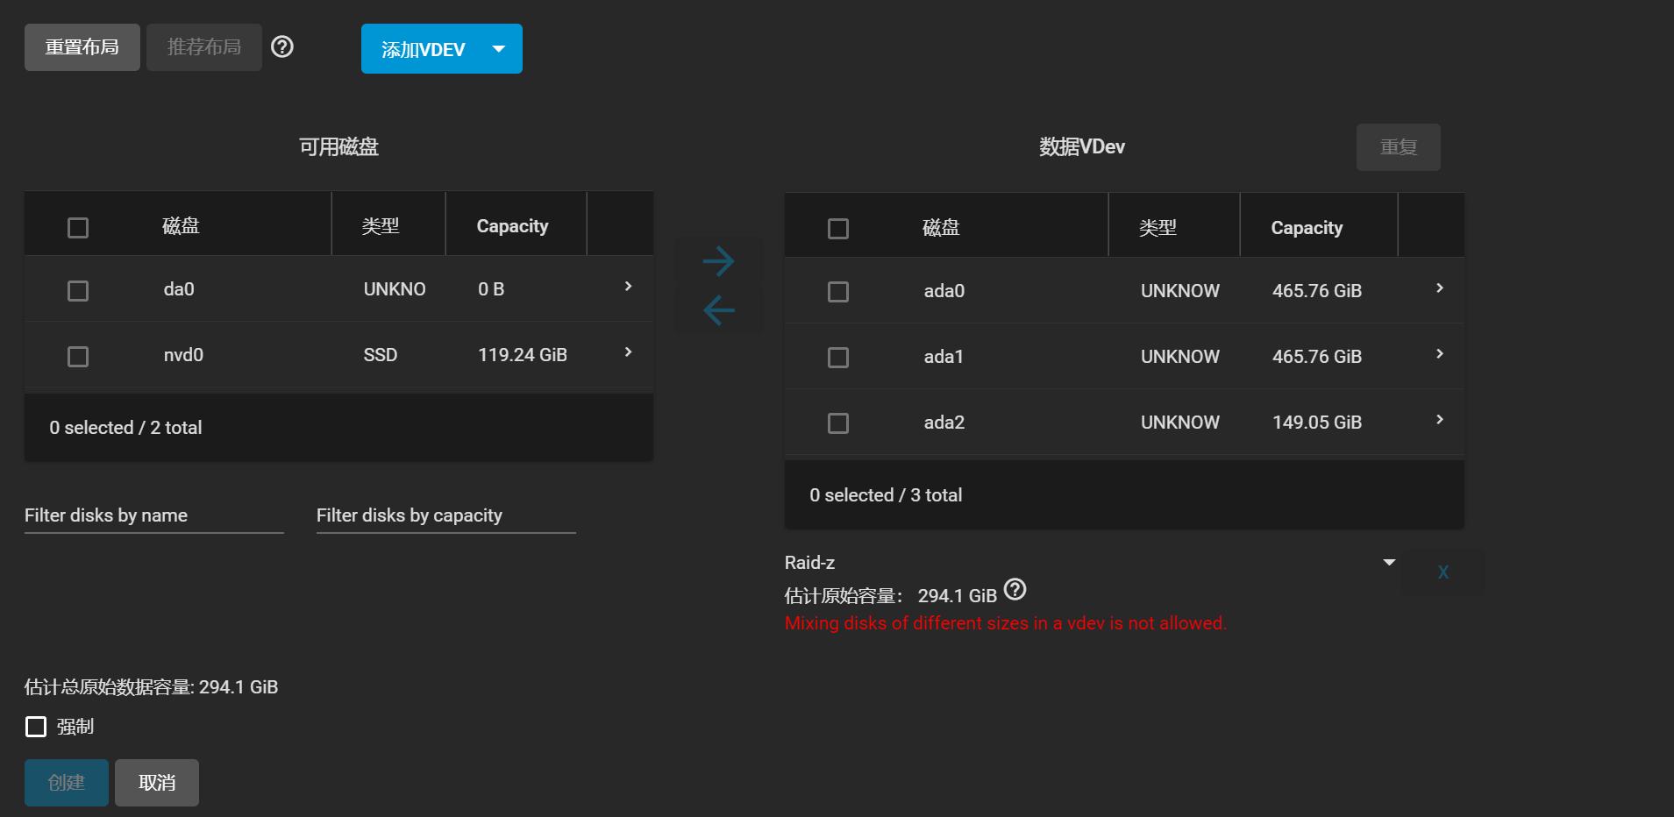Select the nvd0 disk name
Viewport: 1674px width, 817px height.
[183, 355]
